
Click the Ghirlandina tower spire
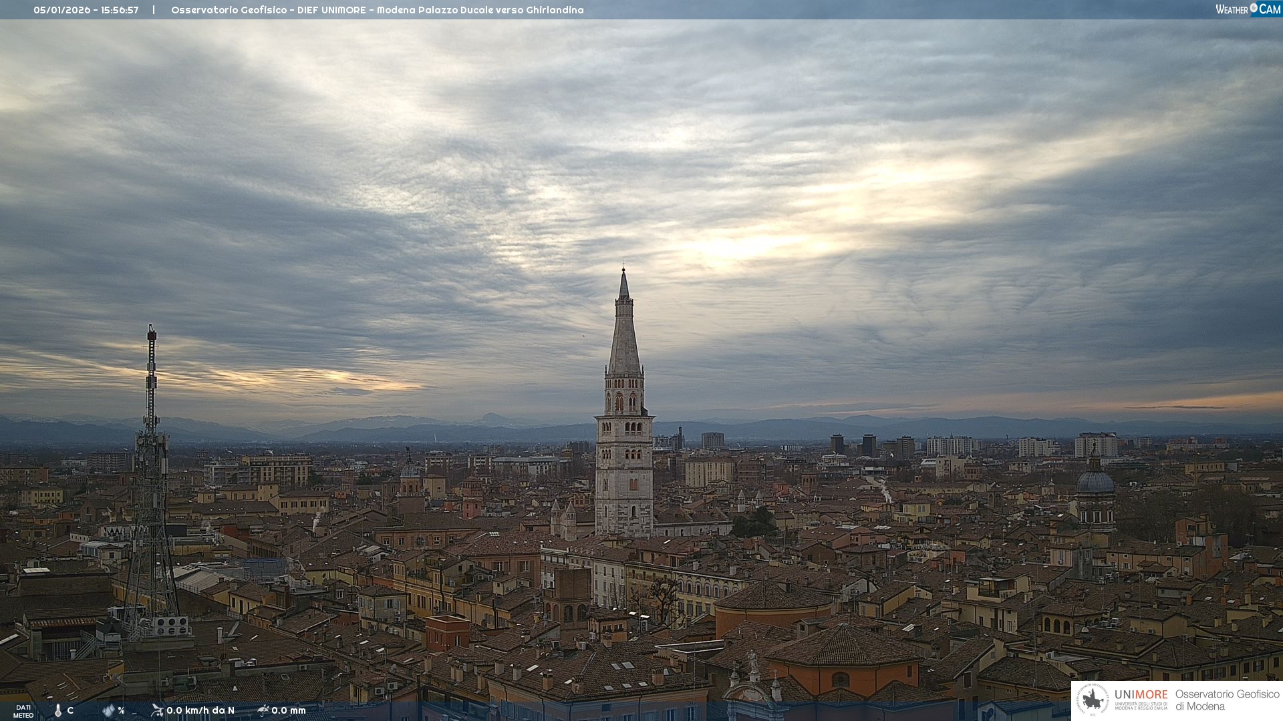click(624, 327)
